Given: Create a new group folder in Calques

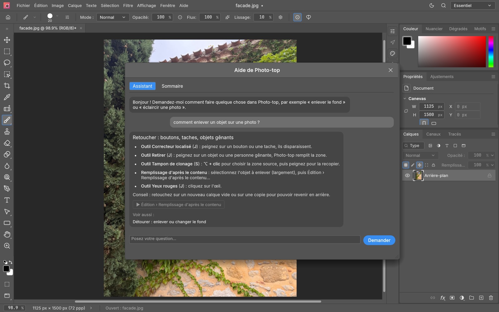Looking at the screenshot, I should point(472,298).
